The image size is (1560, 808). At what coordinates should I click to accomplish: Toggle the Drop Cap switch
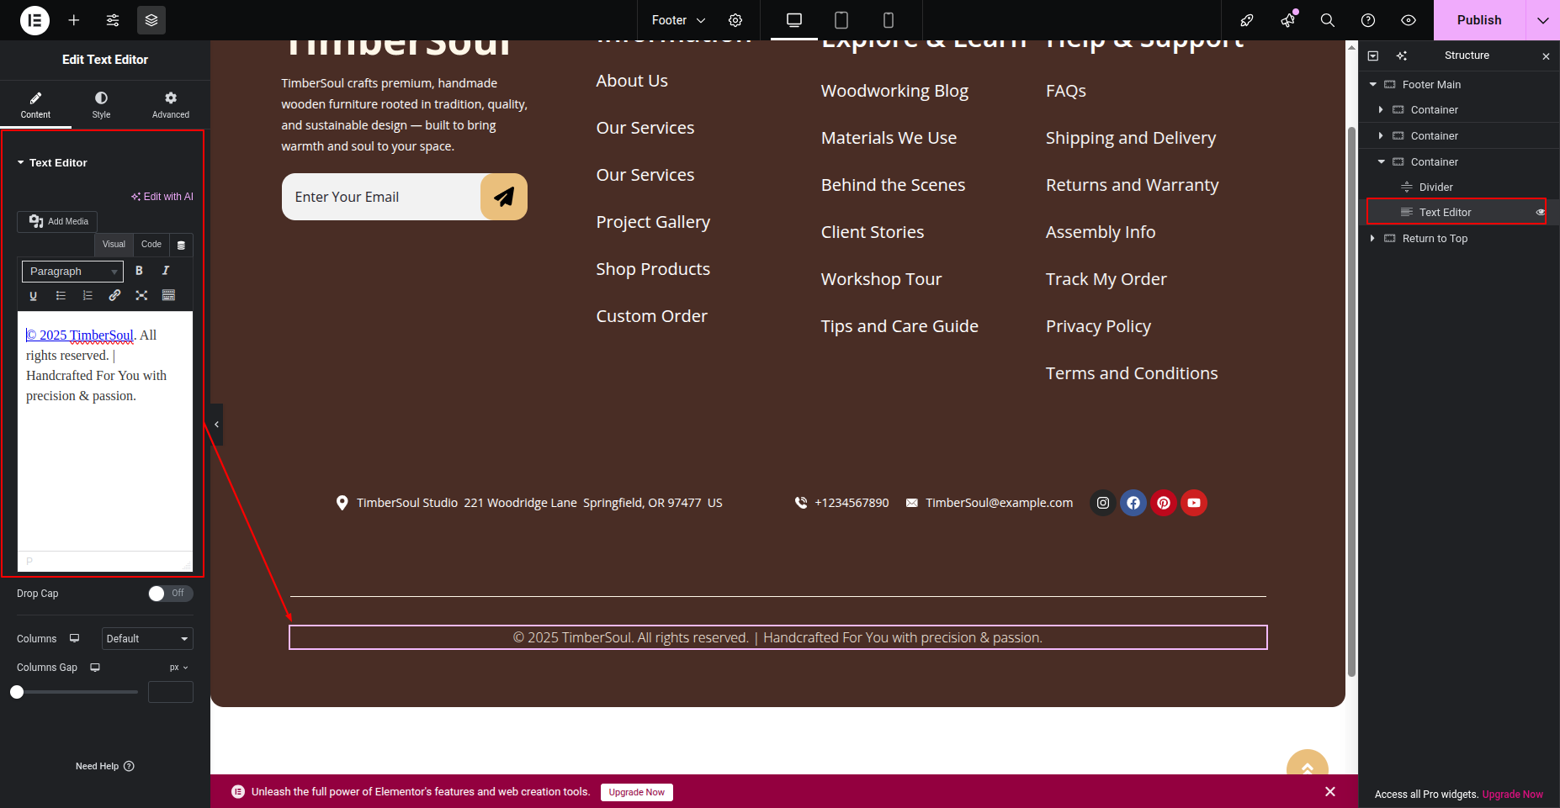(x=170, y=594)
